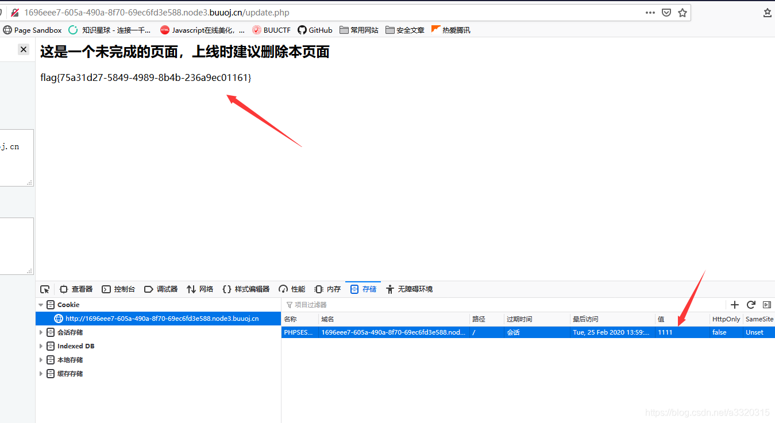Sort by the 域名 column header

click(x=394, y=319)
